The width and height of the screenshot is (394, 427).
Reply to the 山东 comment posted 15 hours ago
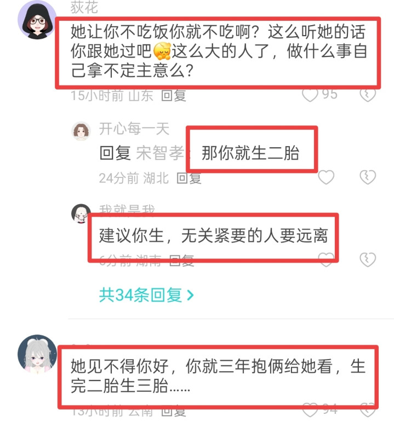pyautogui.click(x=173, y=96)
